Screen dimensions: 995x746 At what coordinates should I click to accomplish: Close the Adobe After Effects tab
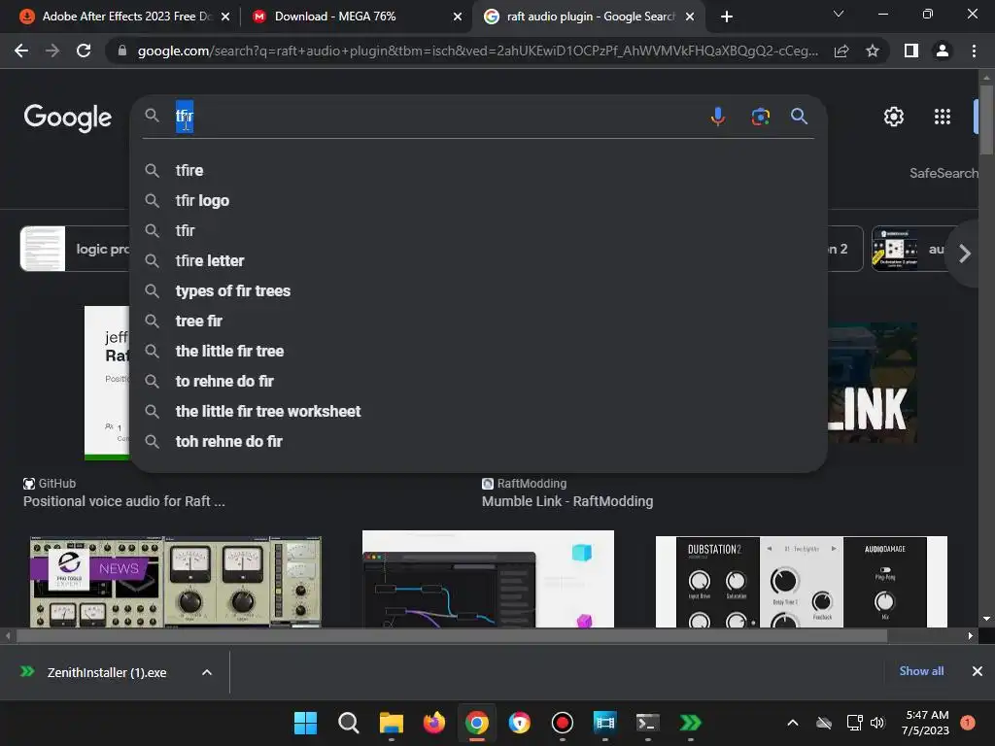[225, 17]
